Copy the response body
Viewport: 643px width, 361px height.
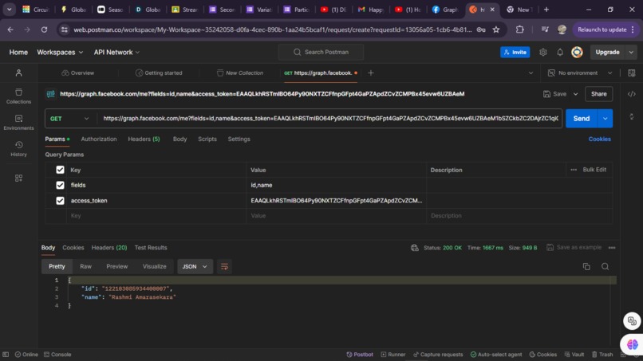[586, 266]
